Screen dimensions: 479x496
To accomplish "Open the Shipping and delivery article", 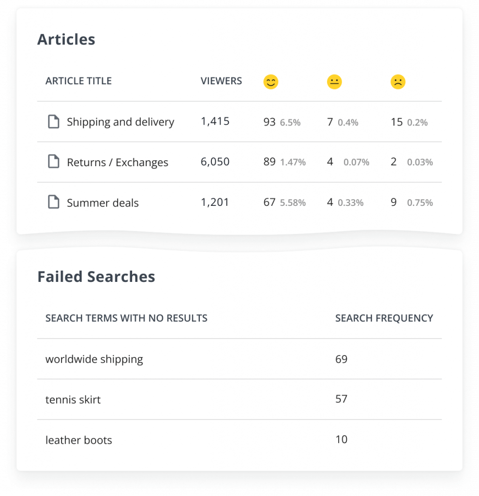I will (x=120, y=122).
